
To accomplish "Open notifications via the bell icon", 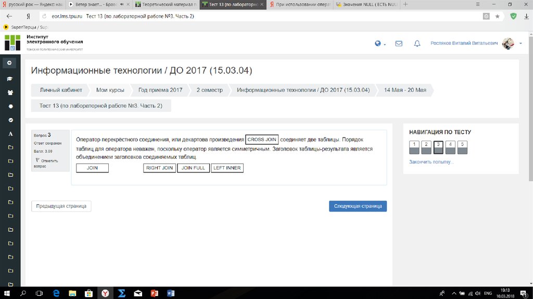I will tap(417, 44).
